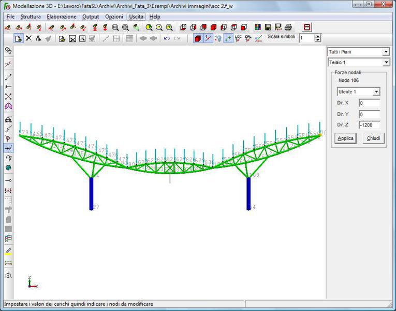Viewport: 396px width, 311px height.
Task: Click the table grid icon
Action: (129, 38)
